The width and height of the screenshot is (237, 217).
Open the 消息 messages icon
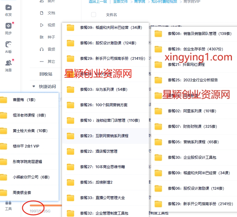pos(8,63)
